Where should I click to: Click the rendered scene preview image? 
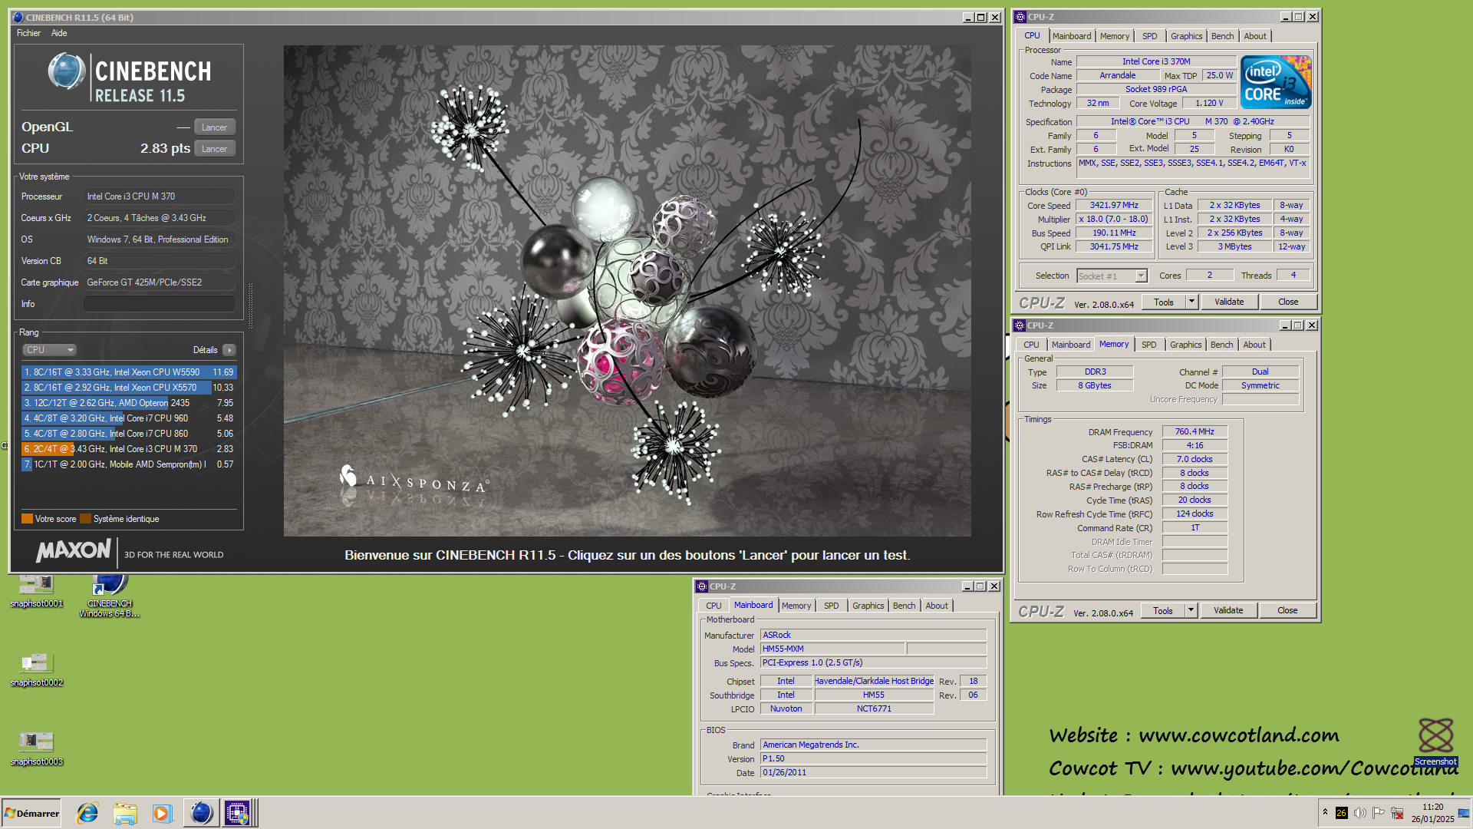[x=627, y=291]
